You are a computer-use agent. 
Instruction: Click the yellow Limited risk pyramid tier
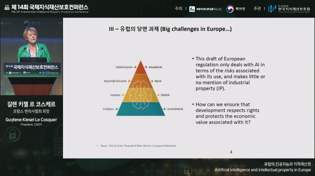pyautogui.click(x=140, y=95)
